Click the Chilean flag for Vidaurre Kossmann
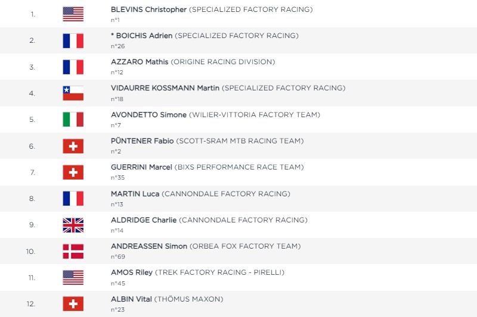This screenshot has width=477, height=317. tap(73, 93)
